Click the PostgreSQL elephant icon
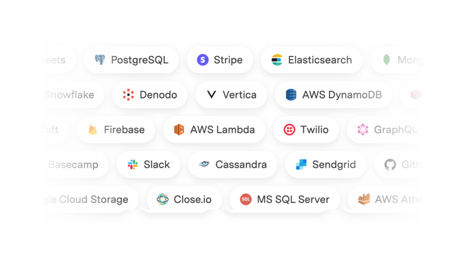This screenshot has height=264, width=465. tap(100, 60)
